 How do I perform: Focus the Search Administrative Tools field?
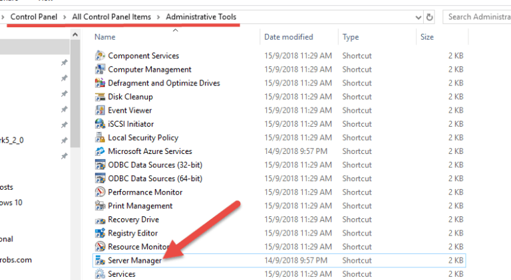pos(477,17)
